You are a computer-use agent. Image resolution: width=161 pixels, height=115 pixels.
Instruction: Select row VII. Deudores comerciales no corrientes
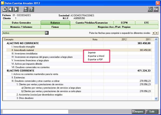(79, 67)
